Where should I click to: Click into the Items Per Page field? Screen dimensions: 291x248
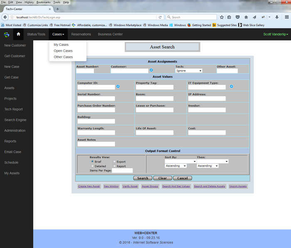(122, 170)
